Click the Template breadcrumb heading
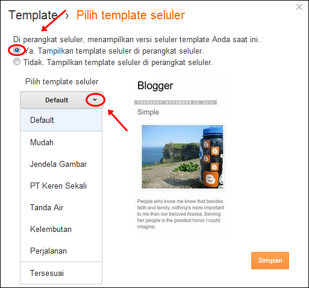Viewport: 309px width, 288px height. pos(33,15)
